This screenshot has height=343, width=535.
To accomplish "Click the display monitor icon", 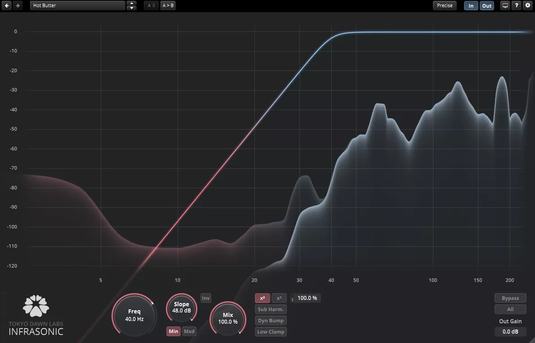I will click(x=505, y=6).
